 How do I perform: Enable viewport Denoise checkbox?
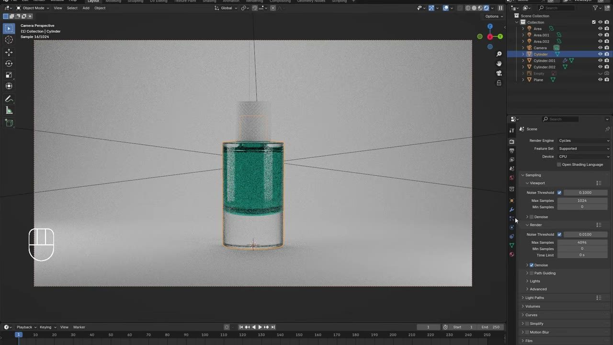(532, 217)
